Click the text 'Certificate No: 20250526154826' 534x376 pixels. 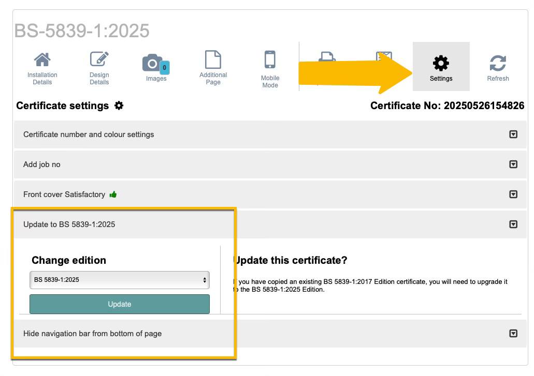click(447, 106)
